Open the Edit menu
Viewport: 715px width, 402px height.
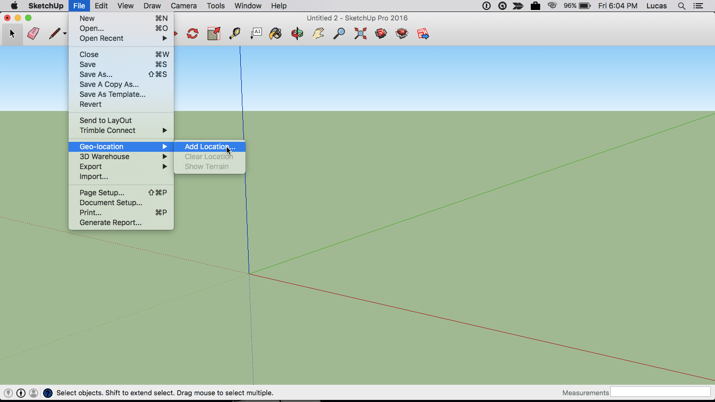(101, 6)
